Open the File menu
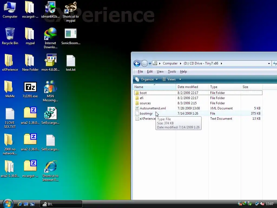This screenshot has height=208, width=277. [140, 71]
